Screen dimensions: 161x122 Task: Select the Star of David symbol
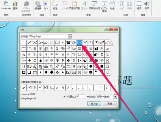click(74, 60)
